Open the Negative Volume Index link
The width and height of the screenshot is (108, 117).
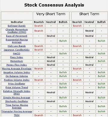[16, 73]
